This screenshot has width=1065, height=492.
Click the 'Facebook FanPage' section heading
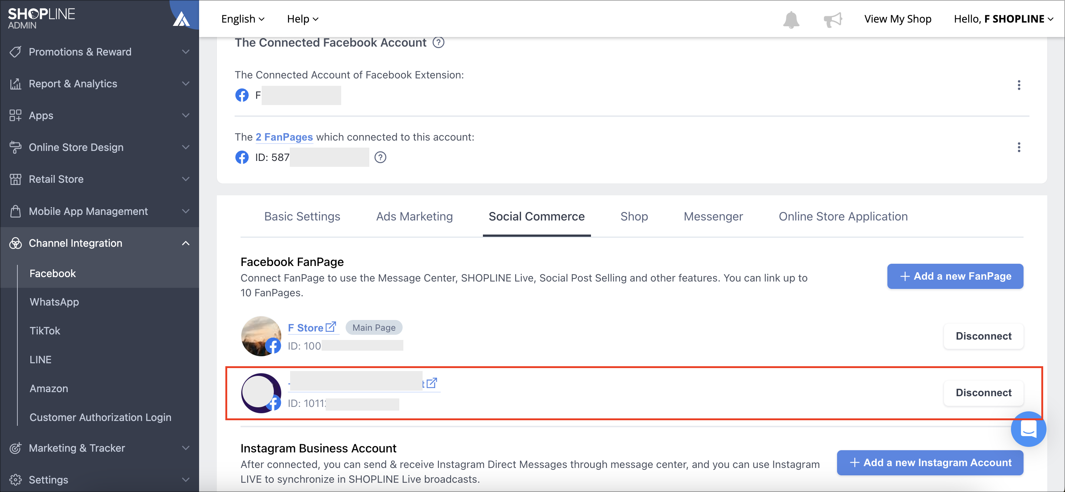pos(292,262)
